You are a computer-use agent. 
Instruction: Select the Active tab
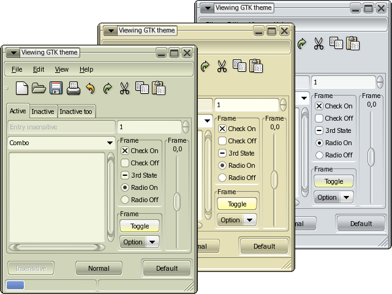pyautogui.click(x=18, y=110)
